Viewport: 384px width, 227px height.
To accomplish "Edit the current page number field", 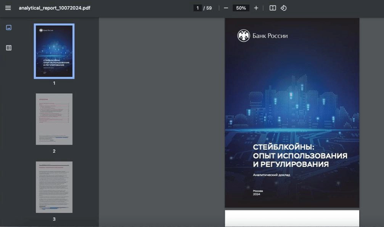I will click(198, 8).
